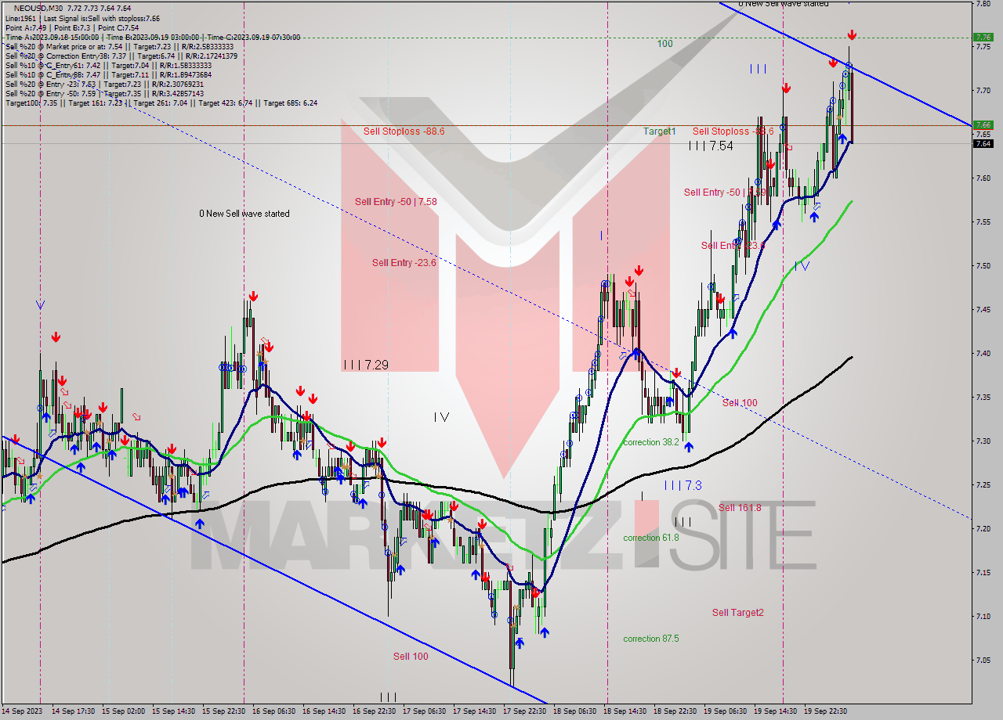Click the '15 Sep 02:00' time label
This screenshot has height=720, width=1003.
click(x=124, y=711)
